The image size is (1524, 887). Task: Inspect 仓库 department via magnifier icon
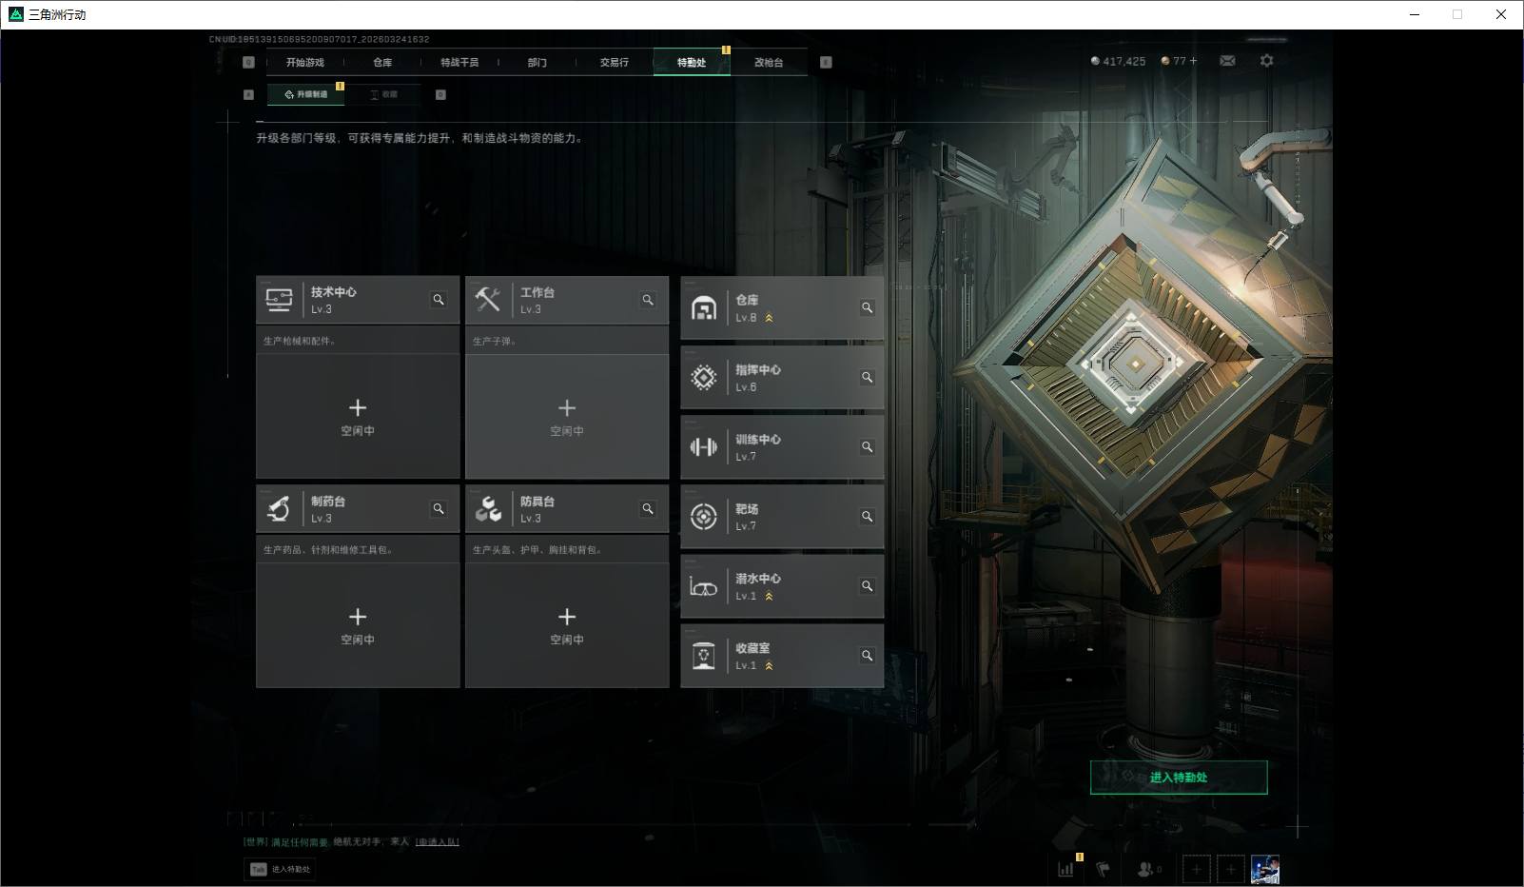tap(867, 307)
